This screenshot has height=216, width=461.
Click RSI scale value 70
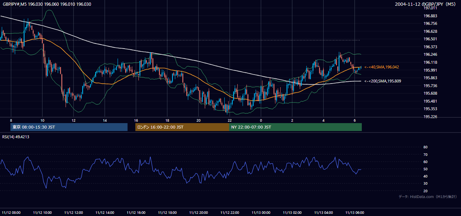coord(425,154)
